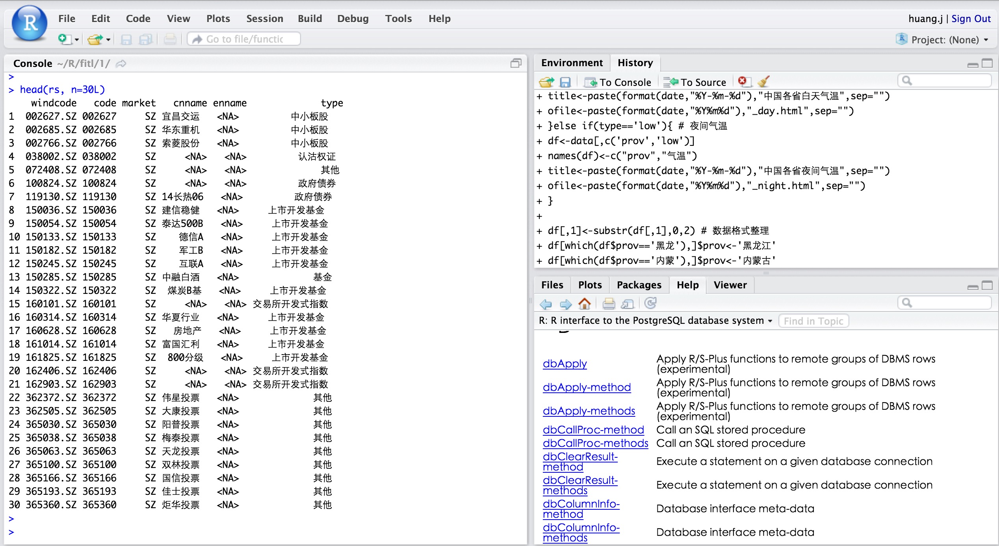Switch to the Help tab

point(687,285)
